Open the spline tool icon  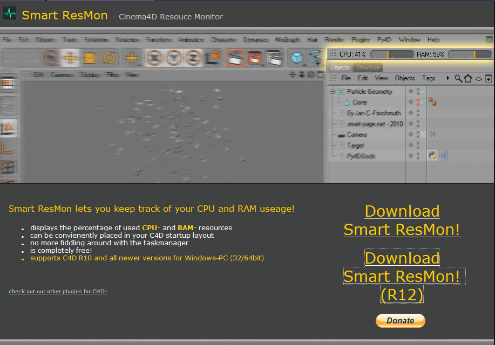pos(316,58)
